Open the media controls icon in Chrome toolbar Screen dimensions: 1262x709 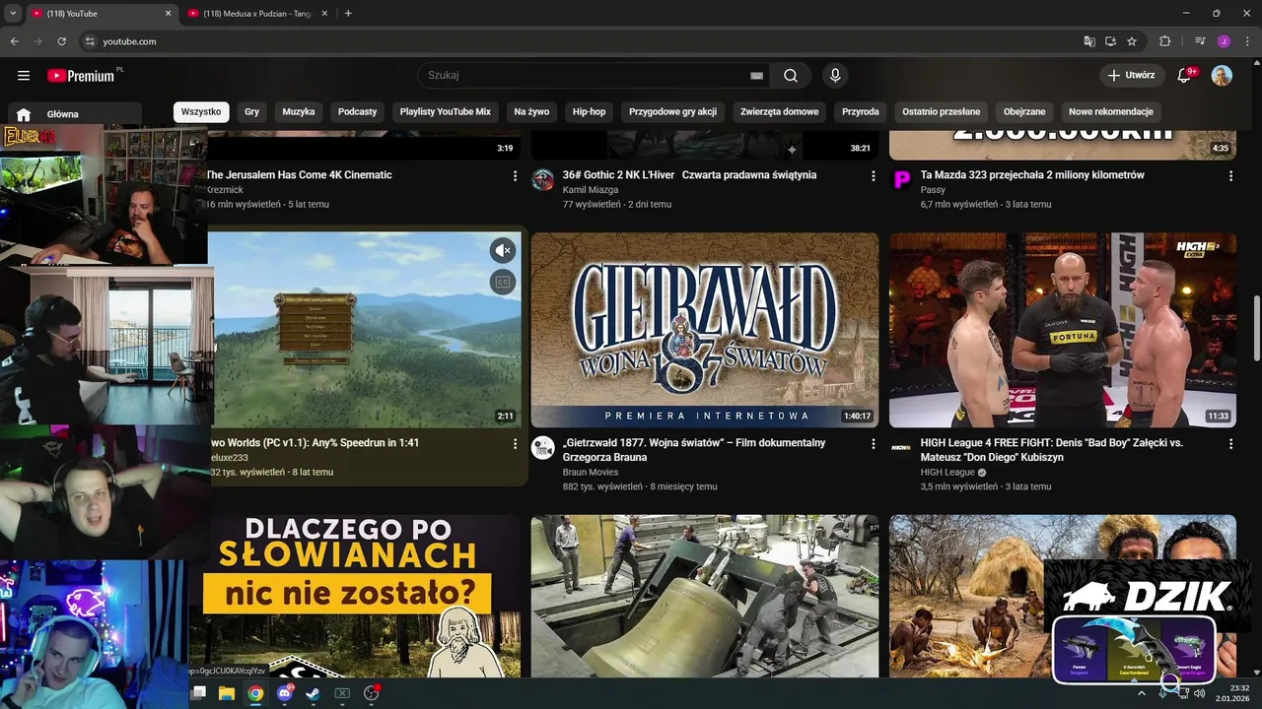[1200, 41]
